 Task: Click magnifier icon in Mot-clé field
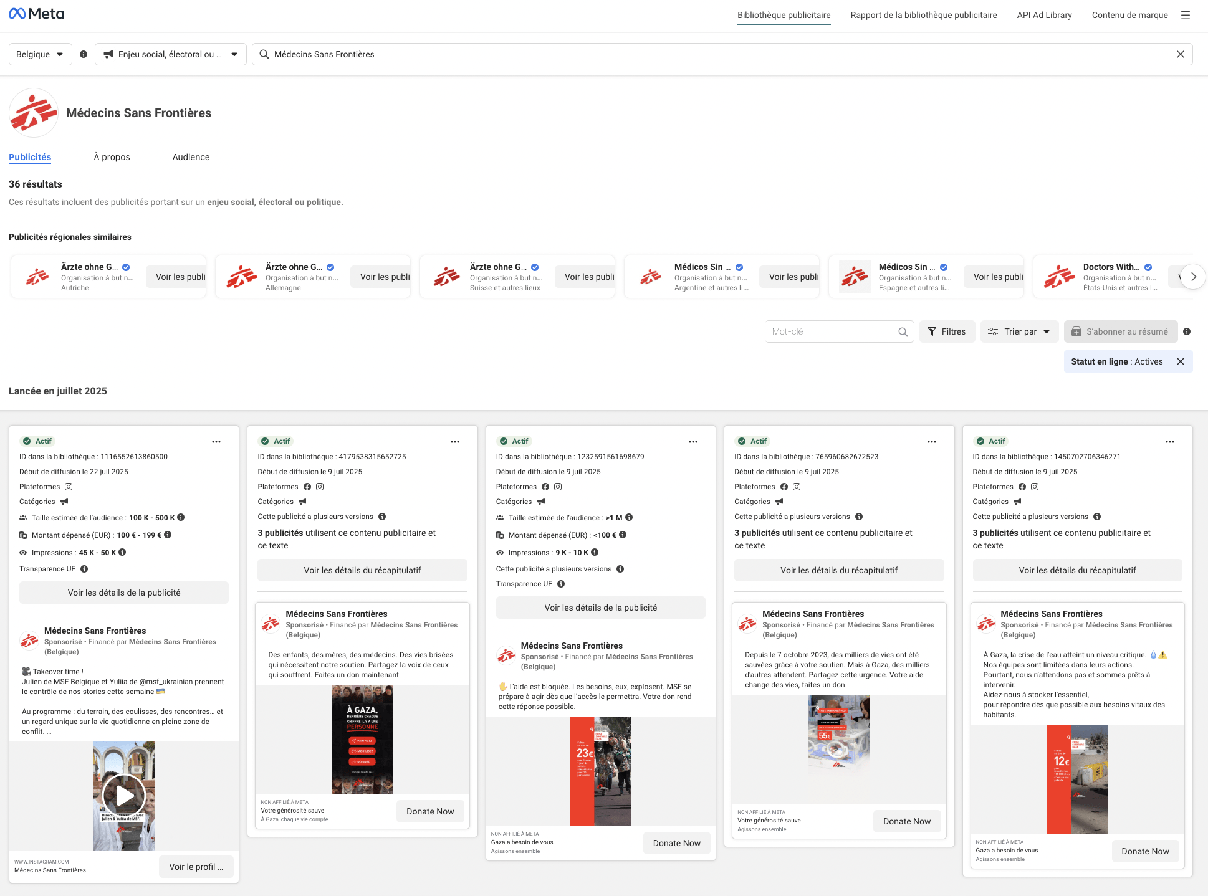coord(903,332)
